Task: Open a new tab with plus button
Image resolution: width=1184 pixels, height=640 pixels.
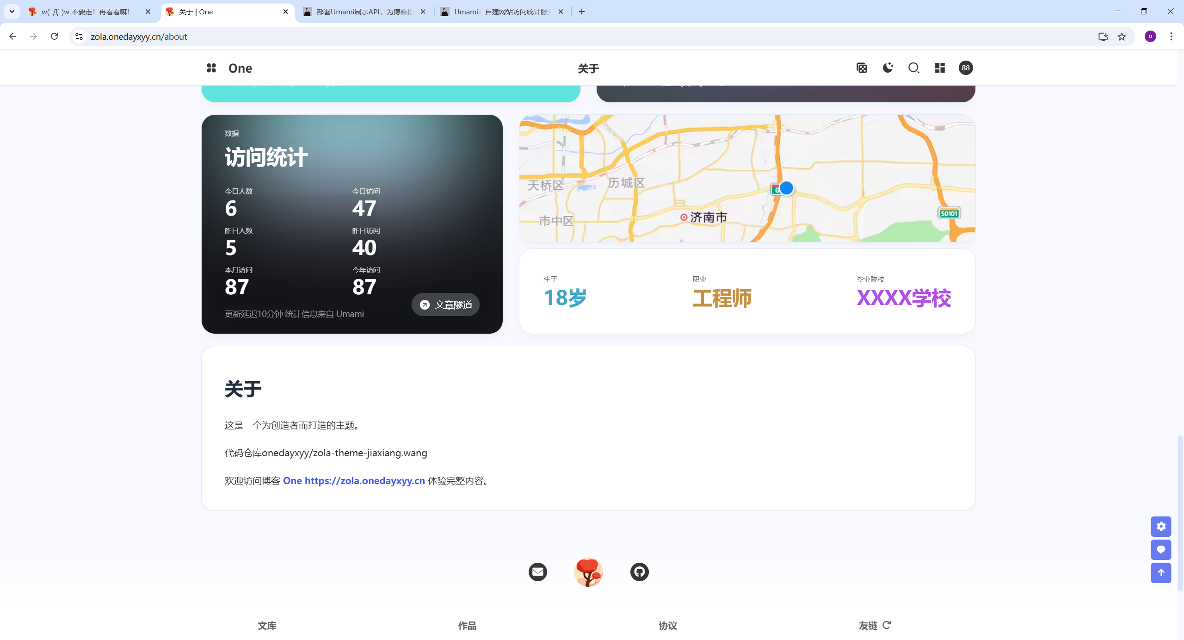Action: [x=582, y=12]
